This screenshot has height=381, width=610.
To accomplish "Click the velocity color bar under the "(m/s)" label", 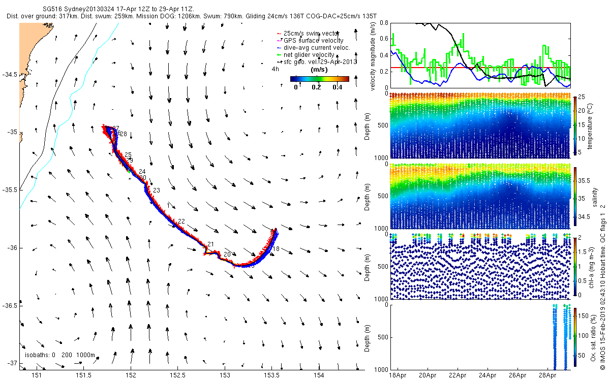I will click(320, 79).
